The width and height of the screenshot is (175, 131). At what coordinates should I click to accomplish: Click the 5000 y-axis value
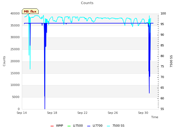coord(16,97)
